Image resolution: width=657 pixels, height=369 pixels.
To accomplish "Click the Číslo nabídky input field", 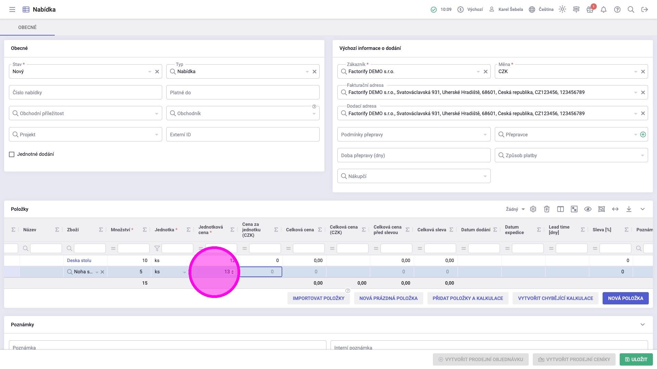I will 85,93.
